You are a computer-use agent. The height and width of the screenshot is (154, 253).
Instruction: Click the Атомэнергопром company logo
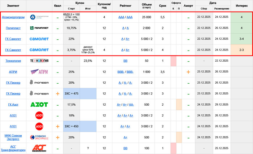coord(39,17)
